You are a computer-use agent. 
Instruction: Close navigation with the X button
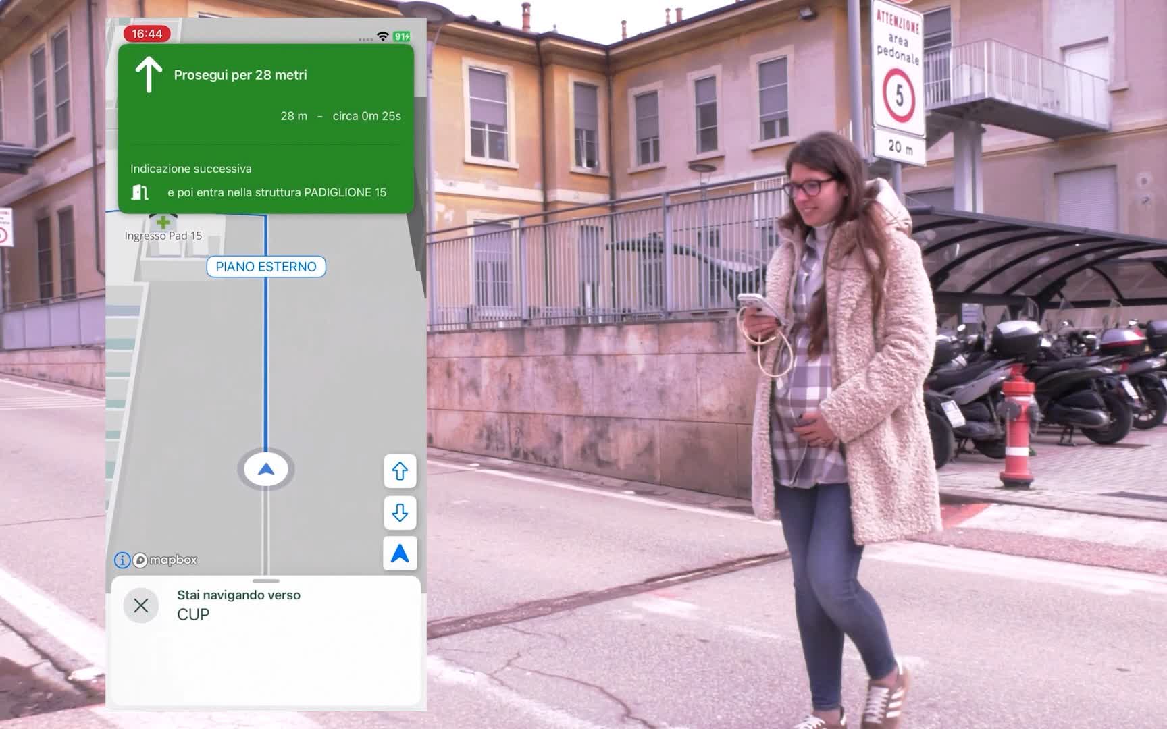(141, 605)
